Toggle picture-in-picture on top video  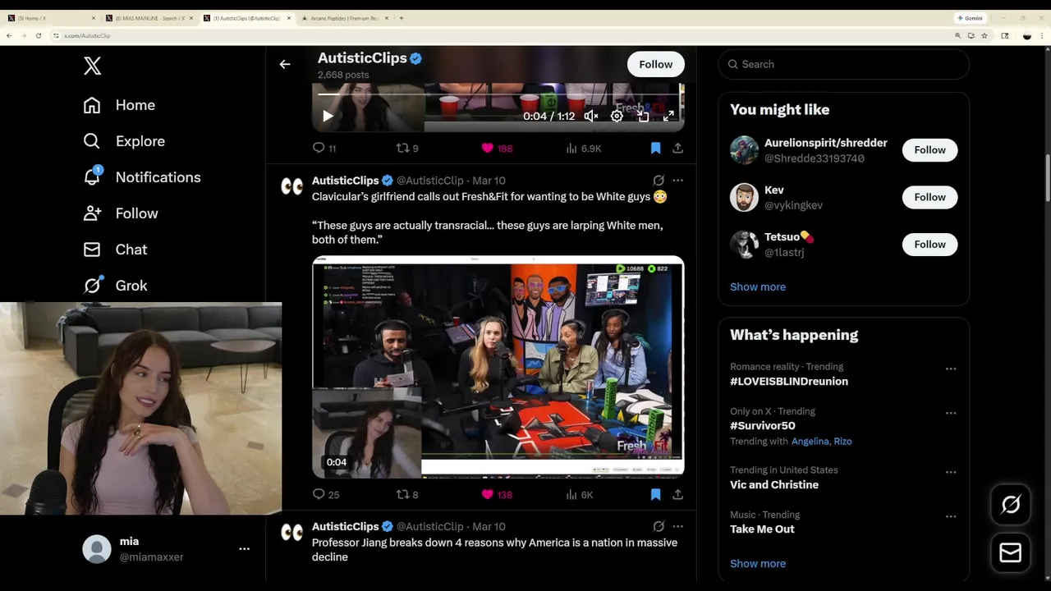[x=643, y=117]
